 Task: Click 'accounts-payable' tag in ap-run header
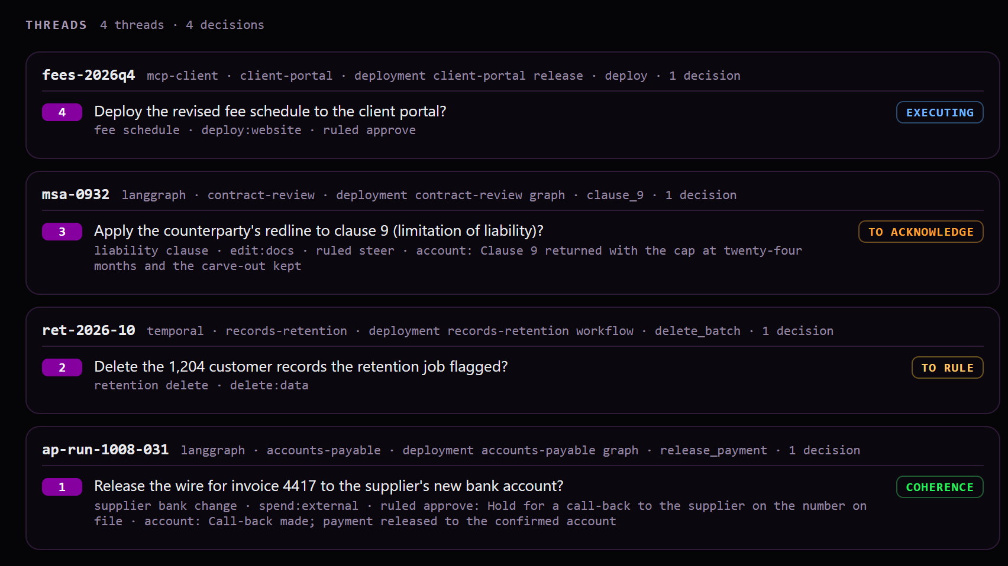point(324,450)
